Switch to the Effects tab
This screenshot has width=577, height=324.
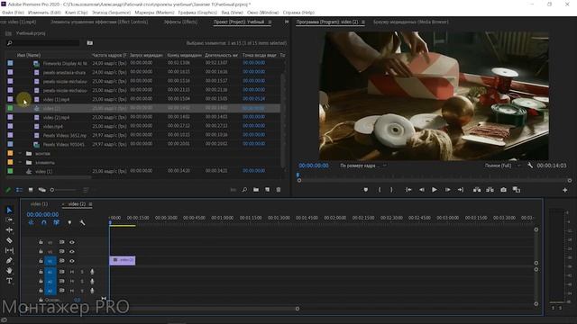pos(180,22)
